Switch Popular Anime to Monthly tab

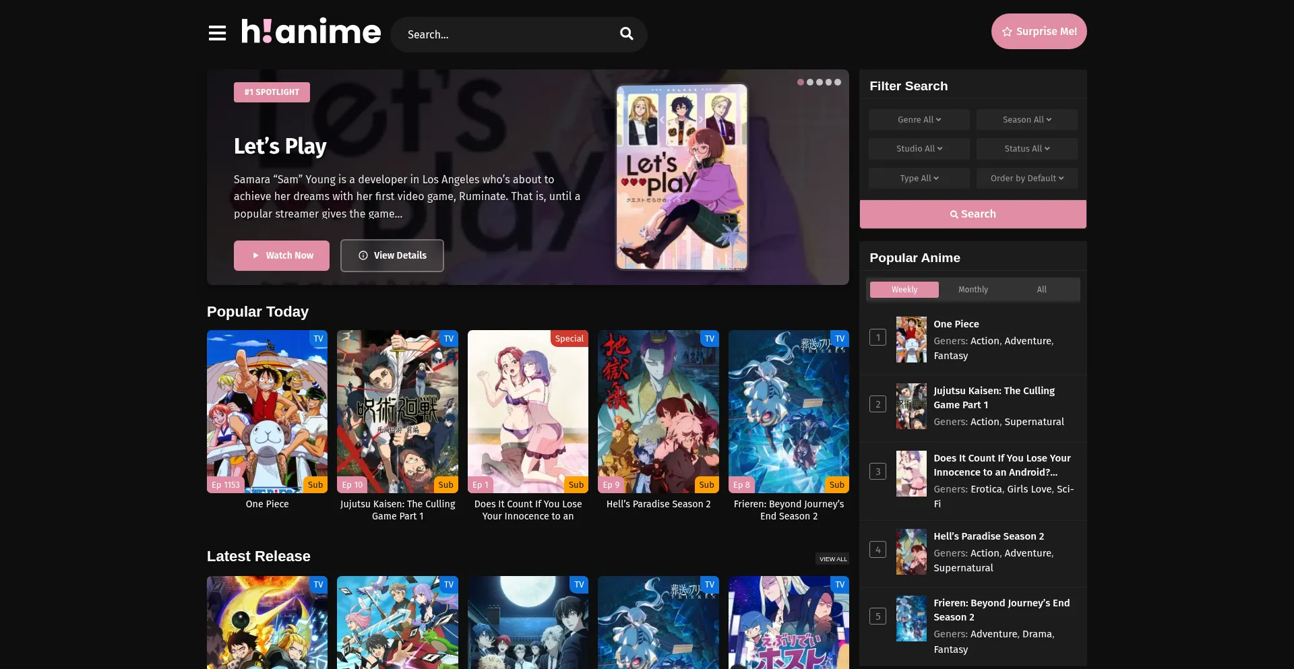point(973,289)
